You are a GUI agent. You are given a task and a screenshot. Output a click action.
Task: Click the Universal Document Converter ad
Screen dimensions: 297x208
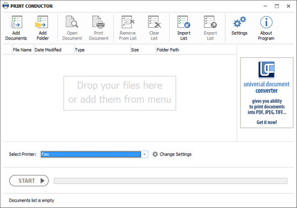coord(267,92)
